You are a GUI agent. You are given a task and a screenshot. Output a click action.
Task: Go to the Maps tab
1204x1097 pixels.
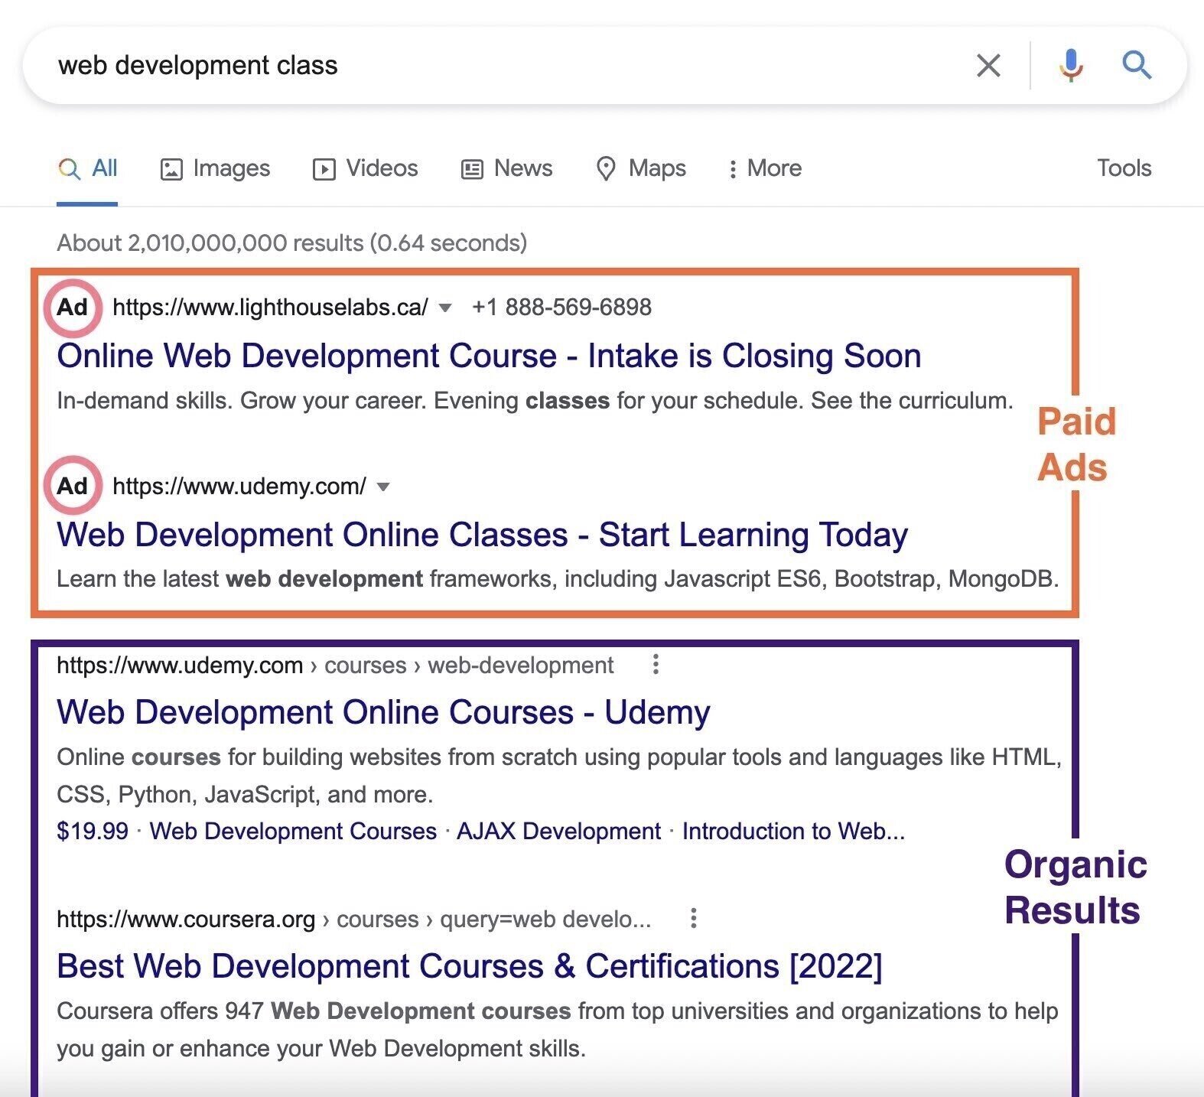point(641,168)
